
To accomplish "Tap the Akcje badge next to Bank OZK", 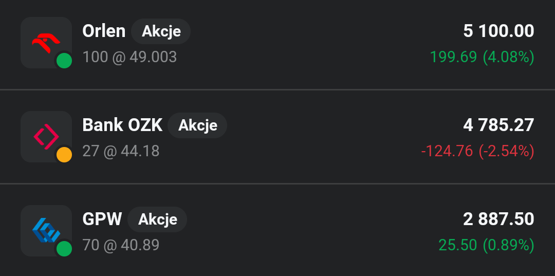I will (198, 125).
